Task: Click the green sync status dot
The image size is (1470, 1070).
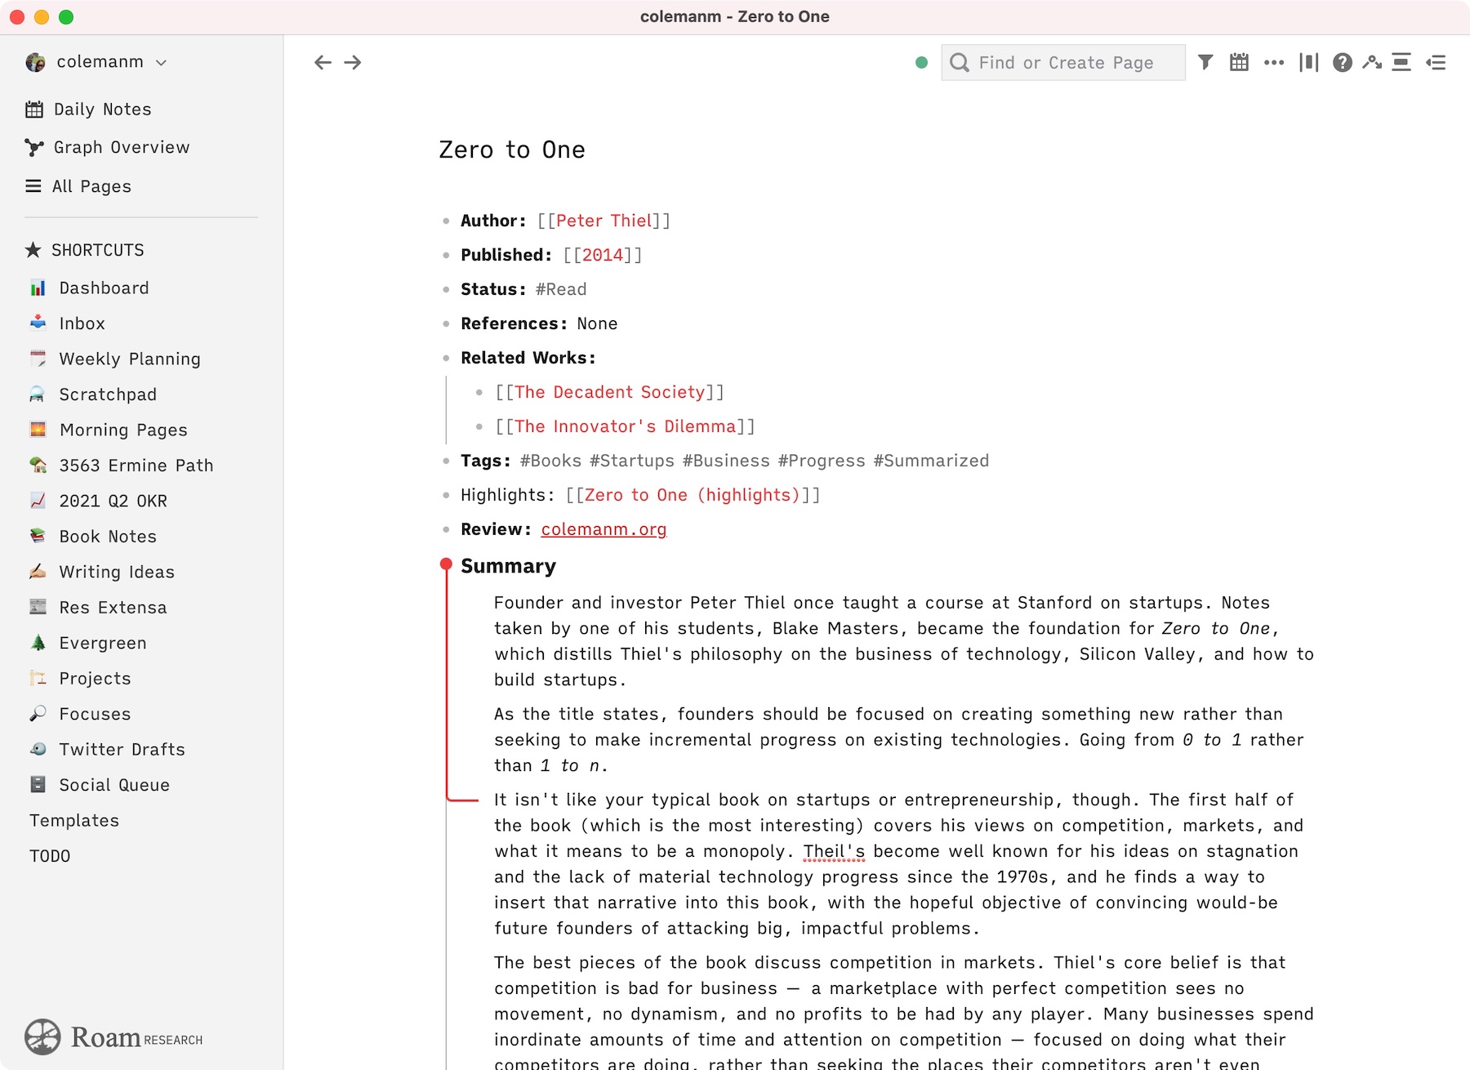Action: coord(921,62)
